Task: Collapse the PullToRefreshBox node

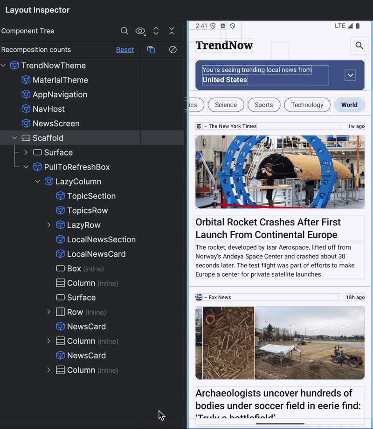Action: click(x=26, y=167)
